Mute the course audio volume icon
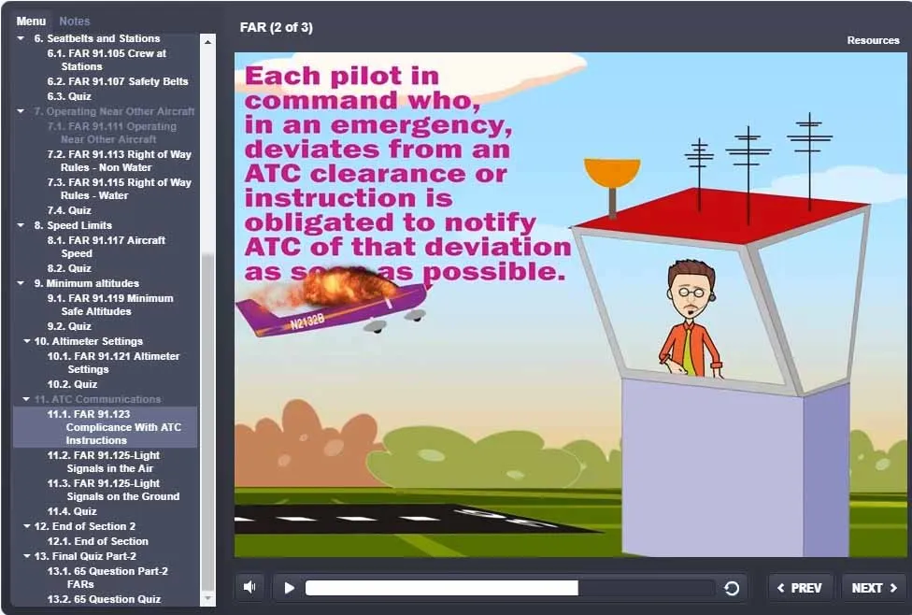This screenshot has height=615, width=912. [x=249, y=588]
